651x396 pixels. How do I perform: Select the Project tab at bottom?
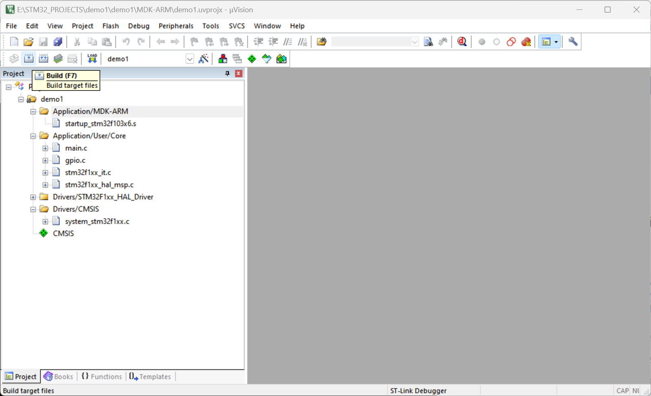(21, 376)
